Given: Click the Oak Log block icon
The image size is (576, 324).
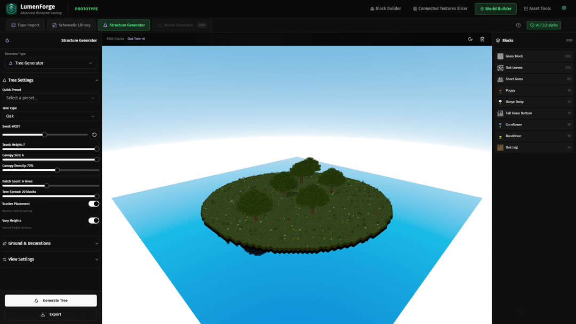Looking at the screenshot, I should (500, 147).
